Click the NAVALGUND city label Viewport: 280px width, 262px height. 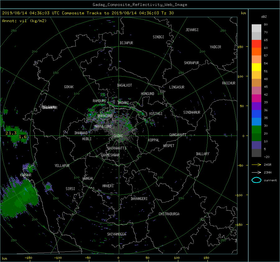pyautogui.click(x=103, y=126)
